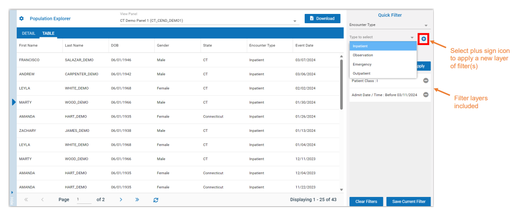Image resolution: width=513 pixels, height=209 pixels.
Task: Click the refresh table icon
Action: [x=156, y=200]
